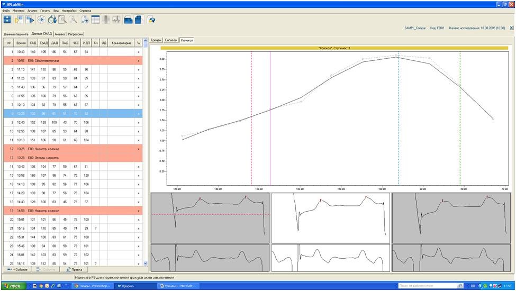Image resolution: width=516 pixels, height=291 pixels.
Task: Switch to the Регрессии tab
Action: [x=76, y=34]
